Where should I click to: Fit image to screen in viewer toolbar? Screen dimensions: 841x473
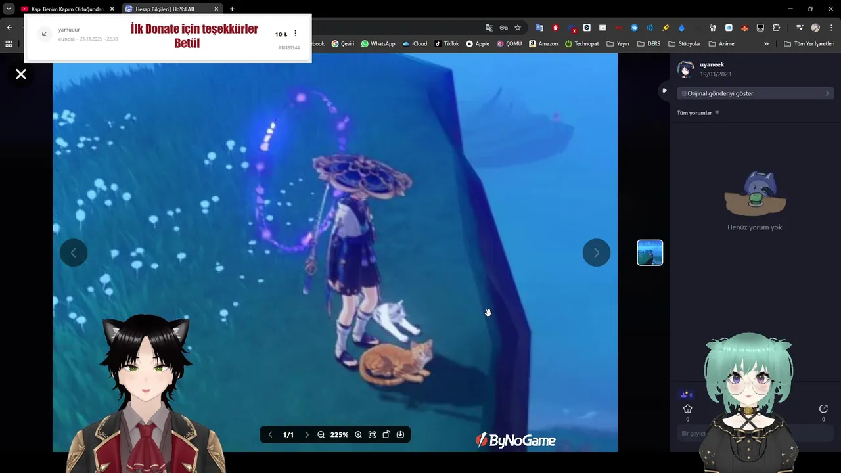coord(372,435)
